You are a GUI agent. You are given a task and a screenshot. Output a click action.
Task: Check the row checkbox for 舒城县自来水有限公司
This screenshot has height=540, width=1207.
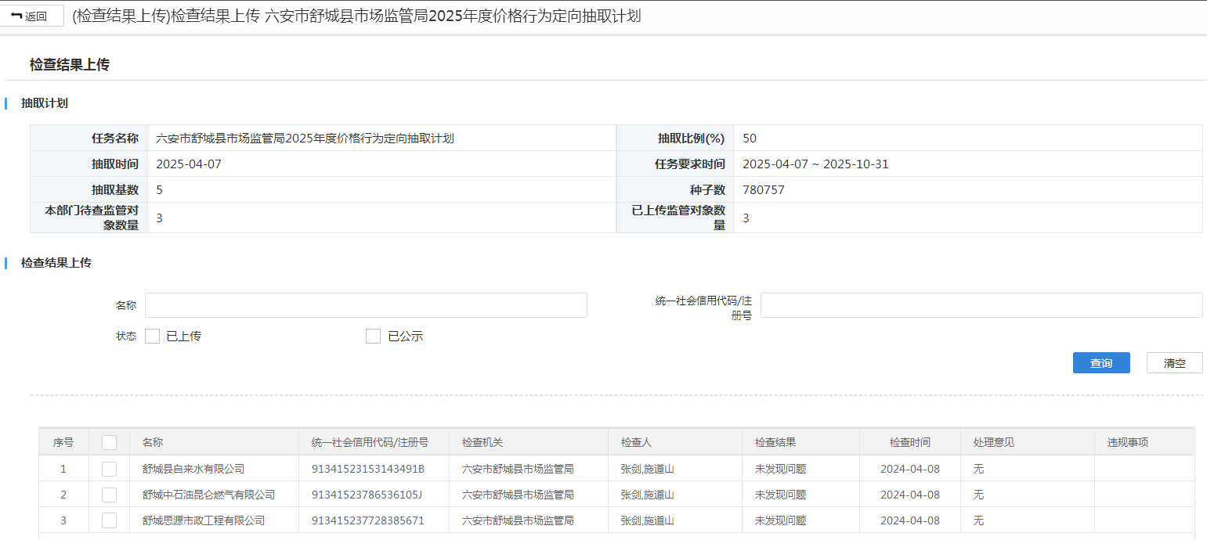point(110,469)
